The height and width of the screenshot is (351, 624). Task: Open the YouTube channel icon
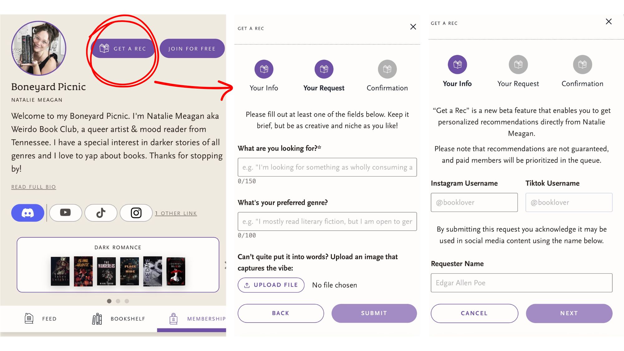(x=66, y=213)
